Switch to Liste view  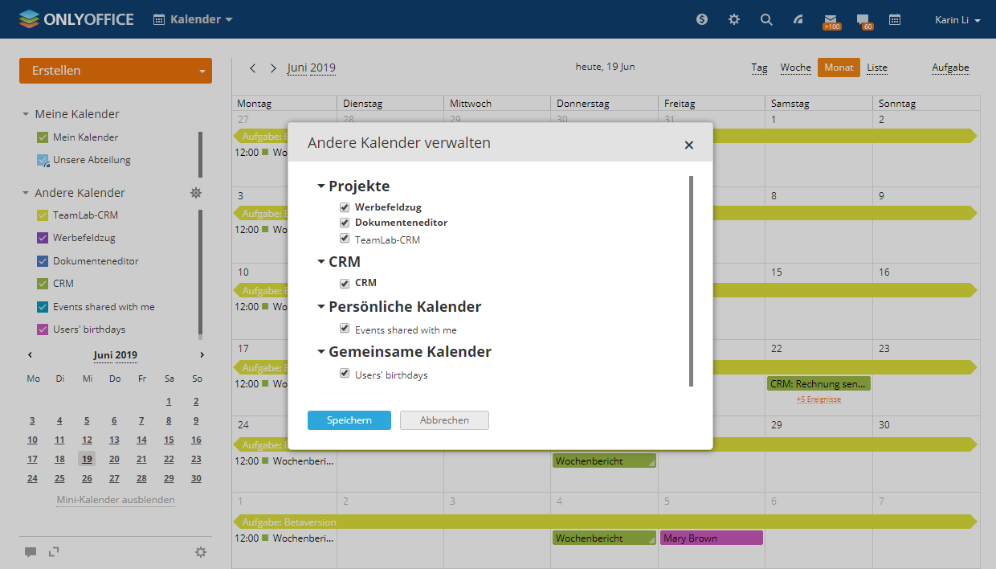pyautogui.click(x=876, y=68)
